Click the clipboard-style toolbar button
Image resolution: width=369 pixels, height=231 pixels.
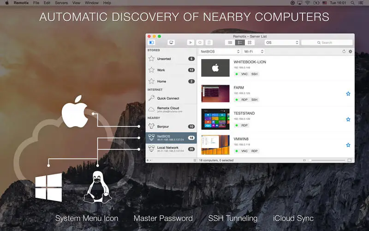(x=209, y=43)
